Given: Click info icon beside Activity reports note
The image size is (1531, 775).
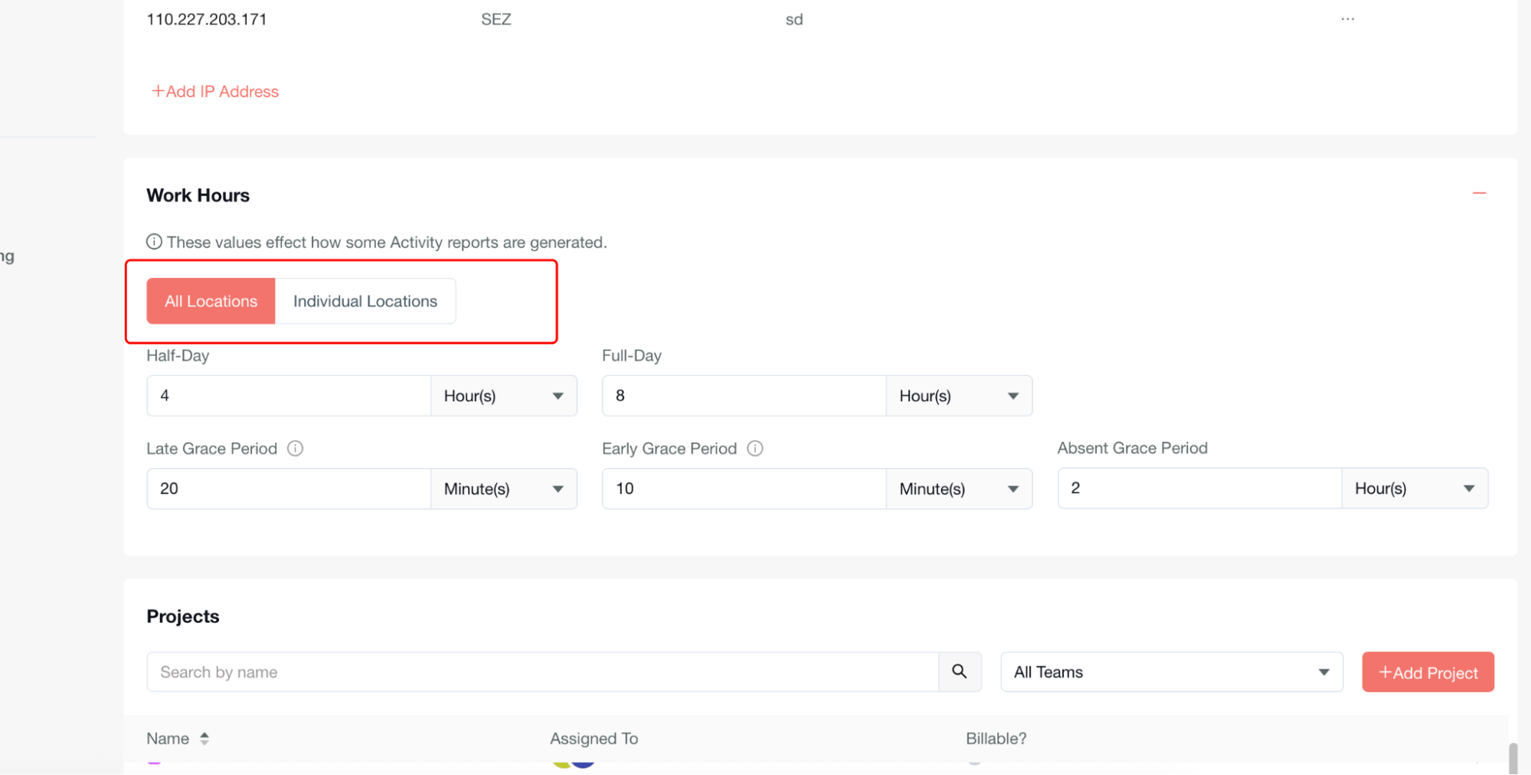Looking at the screenshot, I should [x=154, y=242].
